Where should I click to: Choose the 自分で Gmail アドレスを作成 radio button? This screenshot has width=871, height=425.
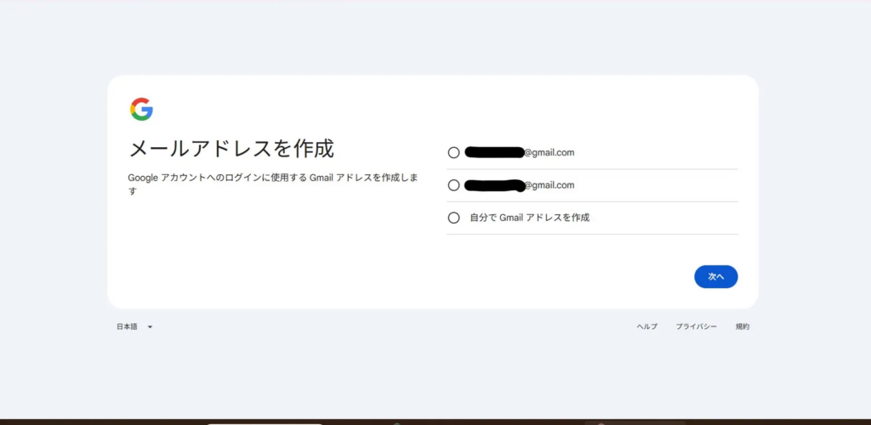pyautogui.click(x=453, y=218)
